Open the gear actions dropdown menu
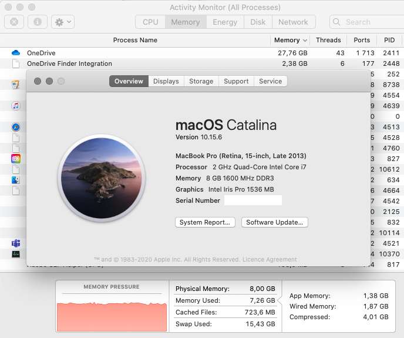The width and height of the screenshot is (404, 338). [x=63, y=22]
